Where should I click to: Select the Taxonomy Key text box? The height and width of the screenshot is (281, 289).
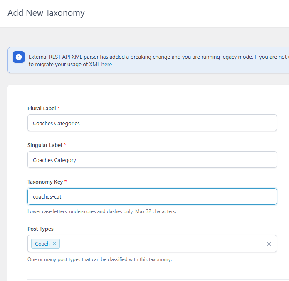click(152, 196)
